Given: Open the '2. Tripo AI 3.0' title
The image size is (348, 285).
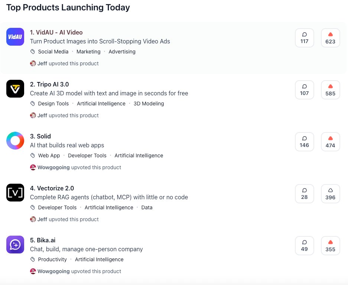Looking at the screenshot, I should tap(49, 84).
